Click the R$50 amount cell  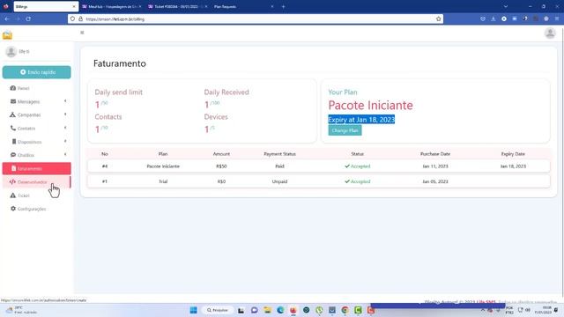[221, 166]
